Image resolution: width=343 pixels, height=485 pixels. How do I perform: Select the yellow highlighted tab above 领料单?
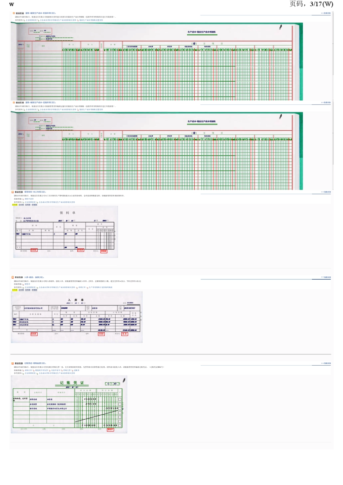(x=15, y=205)
